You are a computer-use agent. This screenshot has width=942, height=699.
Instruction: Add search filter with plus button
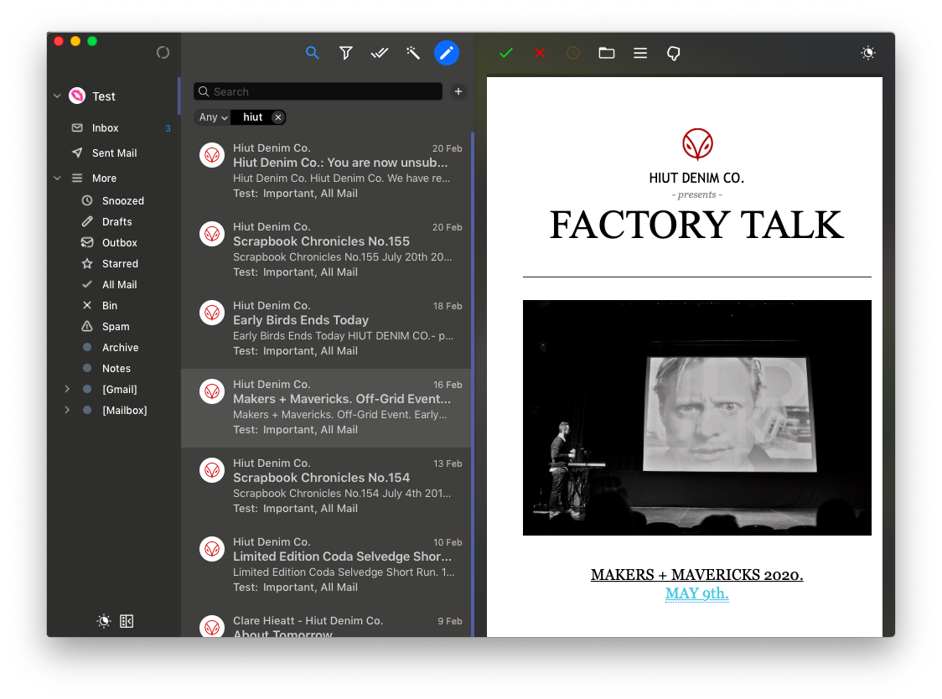pos(458,91)
